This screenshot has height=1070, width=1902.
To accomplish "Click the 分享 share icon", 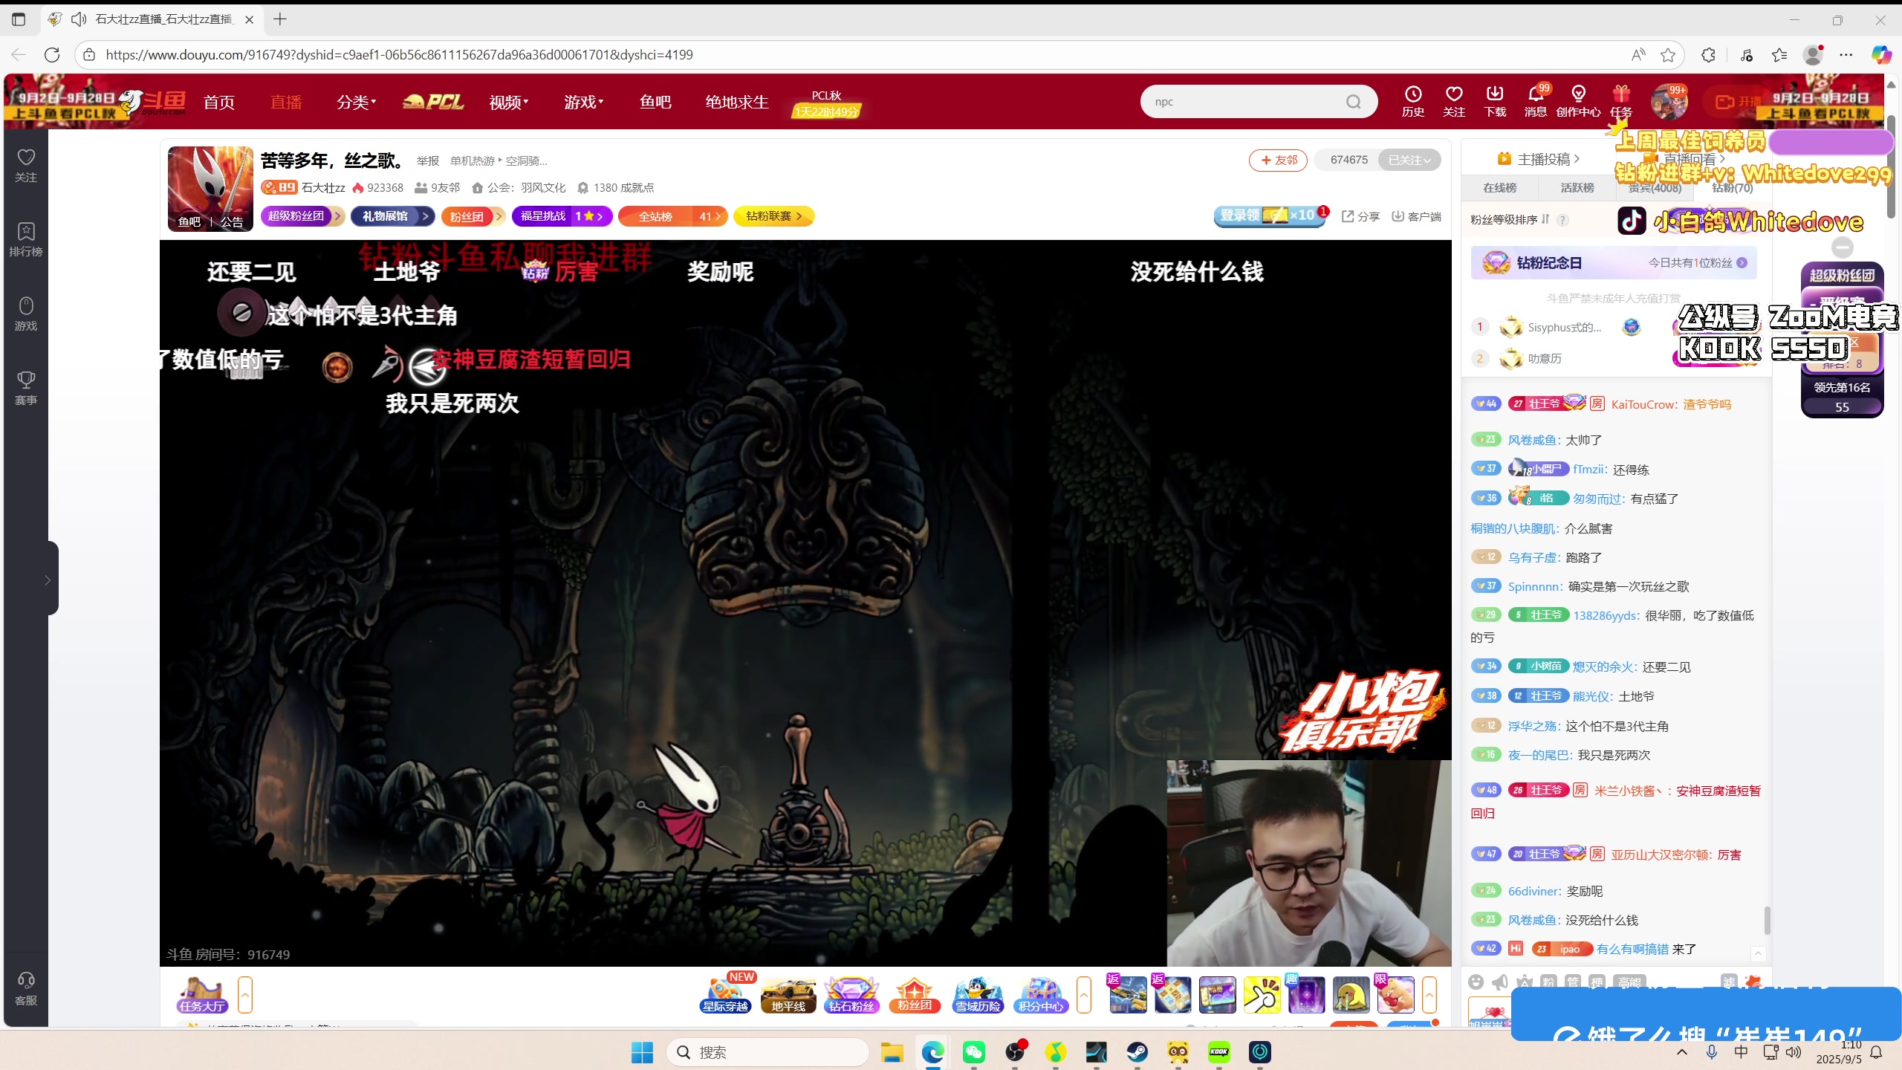I will (1360, 216).
